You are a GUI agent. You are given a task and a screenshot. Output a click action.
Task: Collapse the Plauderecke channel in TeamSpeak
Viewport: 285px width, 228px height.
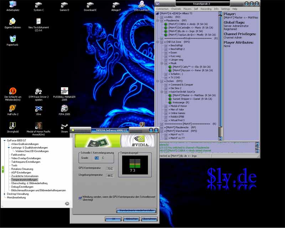tap(157, 21)
